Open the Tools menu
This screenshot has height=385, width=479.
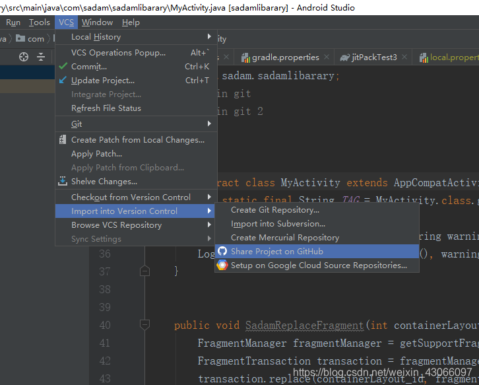pos(40,22)
